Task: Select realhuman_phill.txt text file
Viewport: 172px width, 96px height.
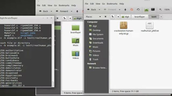Action: coord(150,27)
